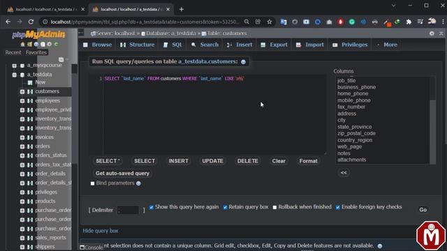Click the Hide query box link

click(x=101, y=231)
